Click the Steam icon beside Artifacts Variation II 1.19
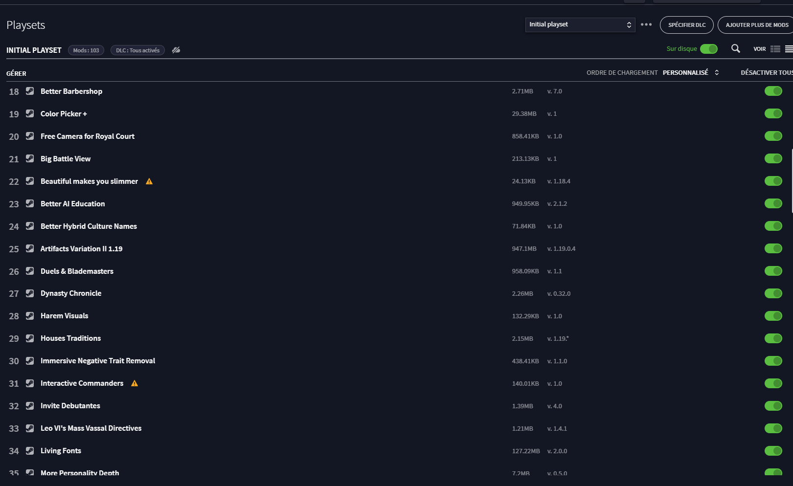Viewport: 793px width, 486px height. (30, 248)
